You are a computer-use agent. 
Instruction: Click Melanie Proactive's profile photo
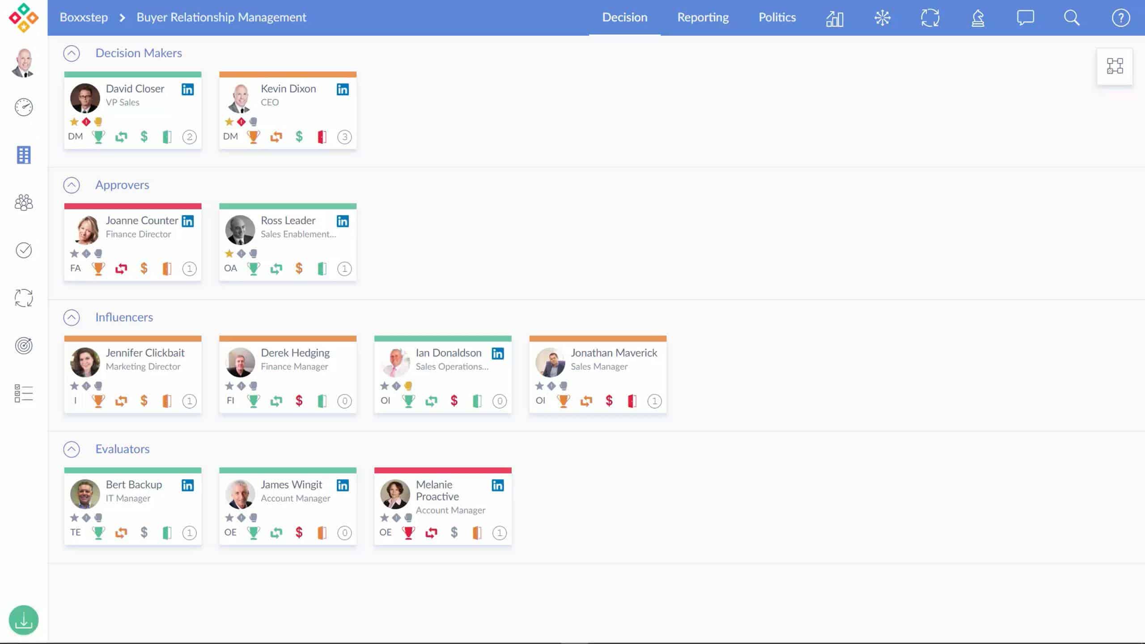[x=395, y=494]
